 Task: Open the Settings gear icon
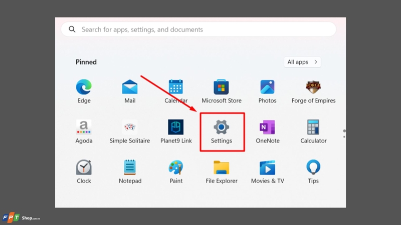(x=221, y=127)
